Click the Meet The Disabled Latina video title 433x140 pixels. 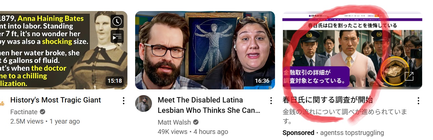tap(209, 105)
